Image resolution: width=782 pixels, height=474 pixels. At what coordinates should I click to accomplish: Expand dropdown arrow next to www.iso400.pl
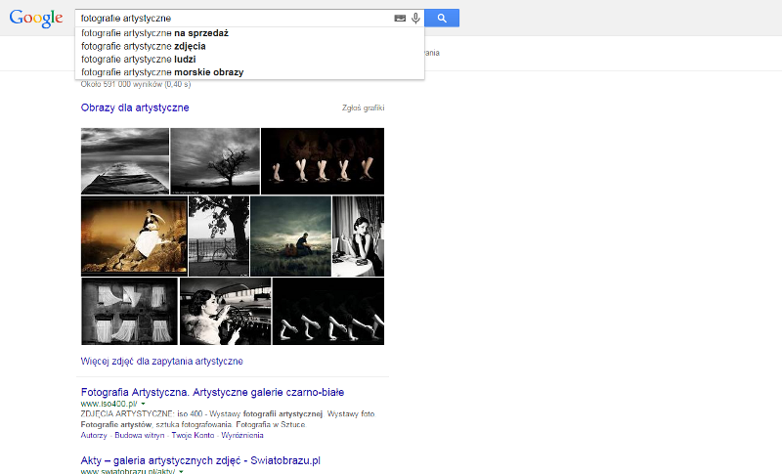click(143, 404)
